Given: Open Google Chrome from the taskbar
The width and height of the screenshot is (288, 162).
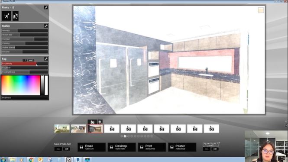Looking at the screenshot, I should (x=31, y=159).
